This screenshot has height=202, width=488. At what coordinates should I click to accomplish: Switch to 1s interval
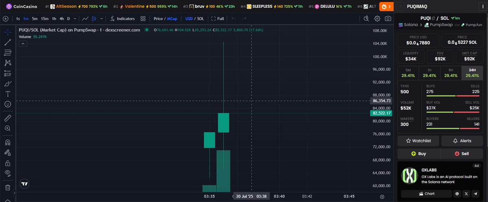click(18, 19)
